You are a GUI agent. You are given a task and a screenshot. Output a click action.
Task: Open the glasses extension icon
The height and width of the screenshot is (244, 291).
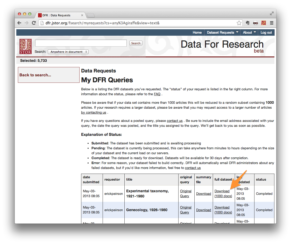(x=255, y=23)
